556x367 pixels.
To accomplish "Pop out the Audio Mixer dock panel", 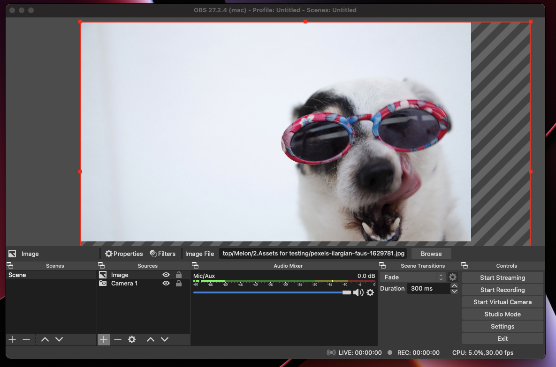I will tap(195, 266).
